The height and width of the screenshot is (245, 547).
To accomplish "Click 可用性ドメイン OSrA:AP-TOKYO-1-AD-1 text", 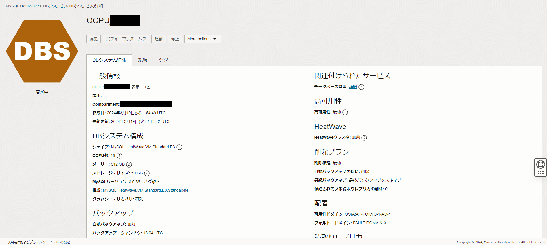I will 352,214.
